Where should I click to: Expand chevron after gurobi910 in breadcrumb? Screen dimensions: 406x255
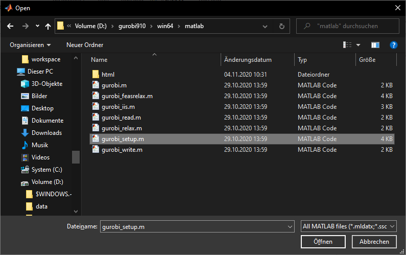(x=151, y=26)
